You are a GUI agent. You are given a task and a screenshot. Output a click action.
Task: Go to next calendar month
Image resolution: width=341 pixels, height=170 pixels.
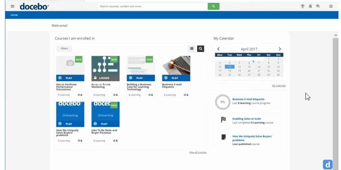[280, 49]
